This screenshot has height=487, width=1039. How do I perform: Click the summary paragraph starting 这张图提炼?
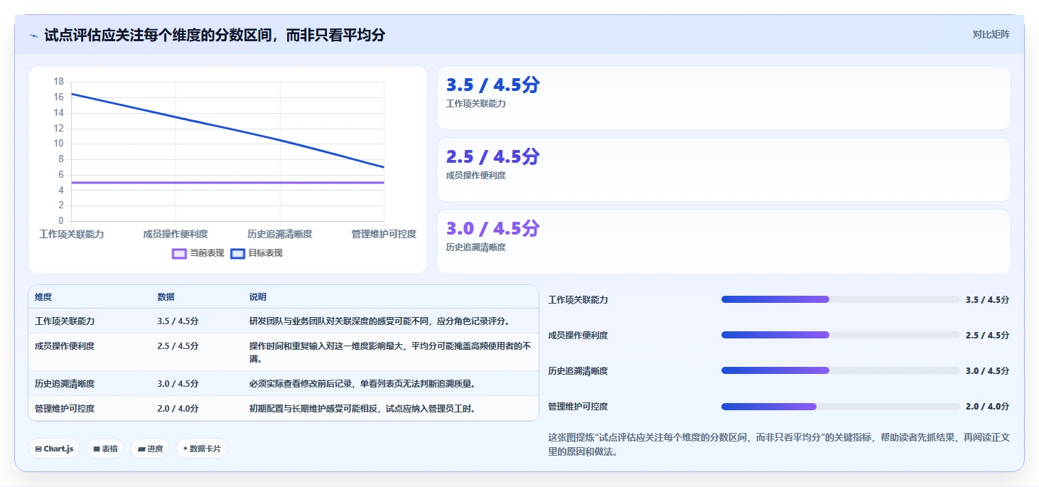(x=778, y=444)
